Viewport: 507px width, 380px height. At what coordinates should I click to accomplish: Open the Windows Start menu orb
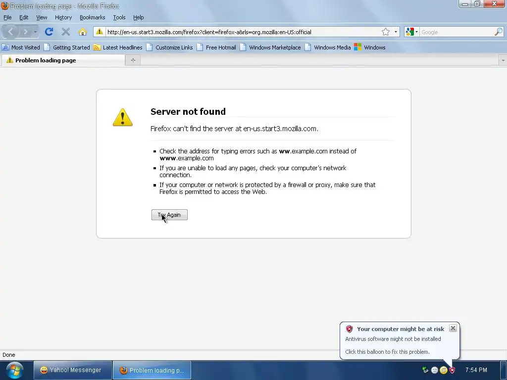[x=14, y=370]
